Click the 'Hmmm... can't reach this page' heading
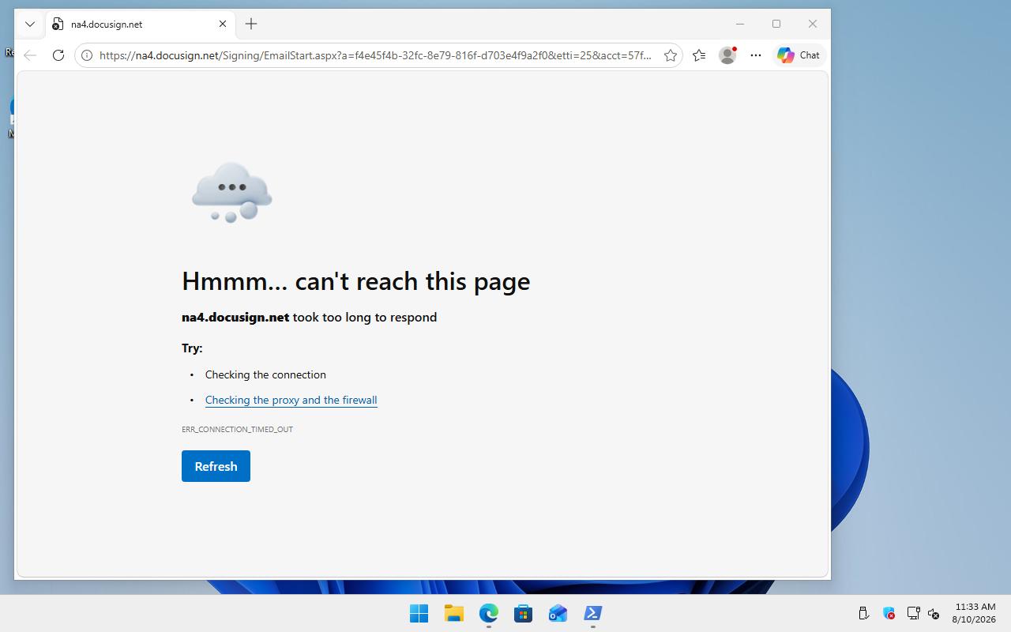Image resolution: width=1011 pixels, height=632 pixels. [x=355, y=281]
